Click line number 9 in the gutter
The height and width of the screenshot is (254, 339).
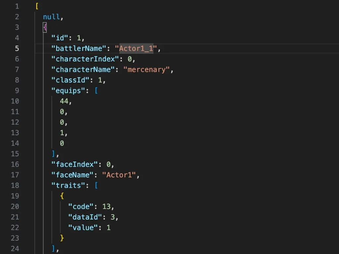pos(17,91)
